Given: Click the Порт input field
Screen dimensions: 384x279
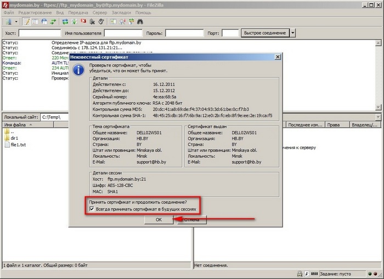Looking at the screenshot, I should coord(230,33).
